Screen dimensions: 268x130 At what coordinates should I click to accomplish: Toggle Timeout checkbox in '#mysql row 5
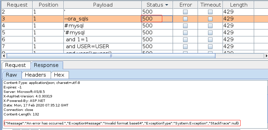point(210,33)
